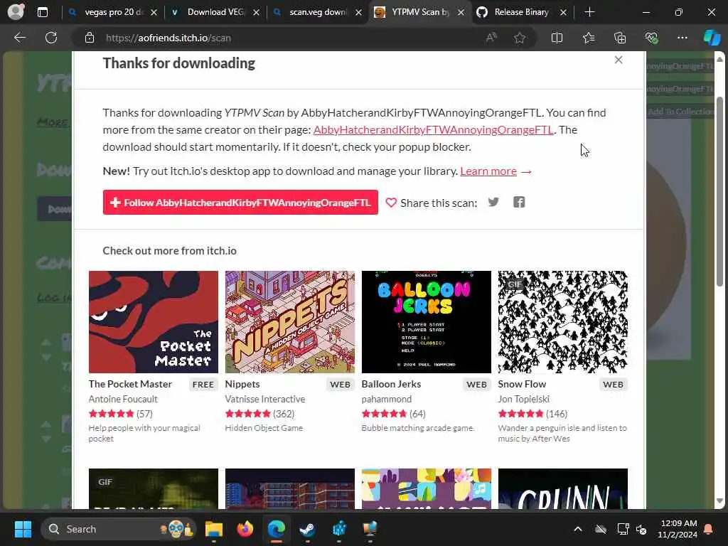This screenshot has width=728, height=546.
Task: Open Collections icon in toolbar
Action: 620,38
